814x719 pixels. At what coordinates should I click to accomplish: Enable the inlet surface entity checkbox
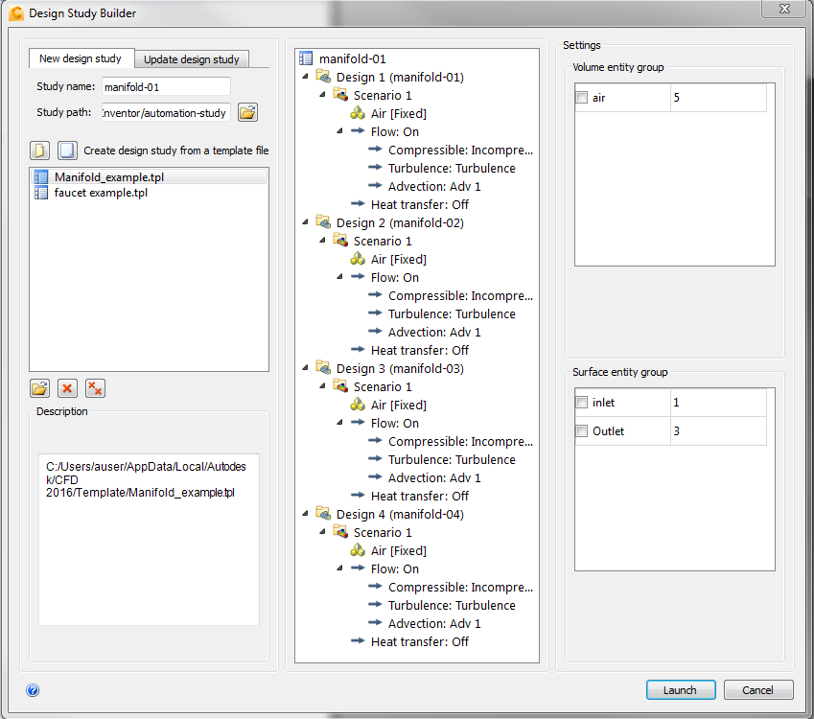click(581, 403)
